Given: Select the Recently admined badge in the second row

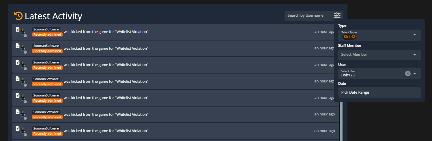Looking at the screenshot, I should [47, 51].
